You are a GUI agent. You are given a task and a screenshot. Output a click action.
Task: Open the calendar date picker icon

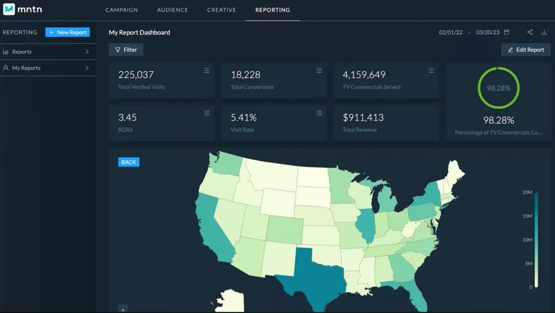(x=507, y=33)
